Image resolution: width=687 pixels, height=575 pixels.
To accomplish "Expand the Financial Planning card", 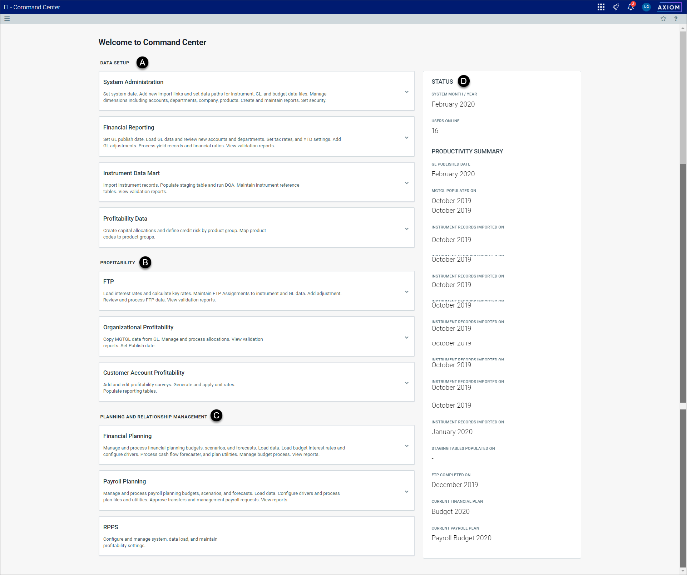I will 406,446.
